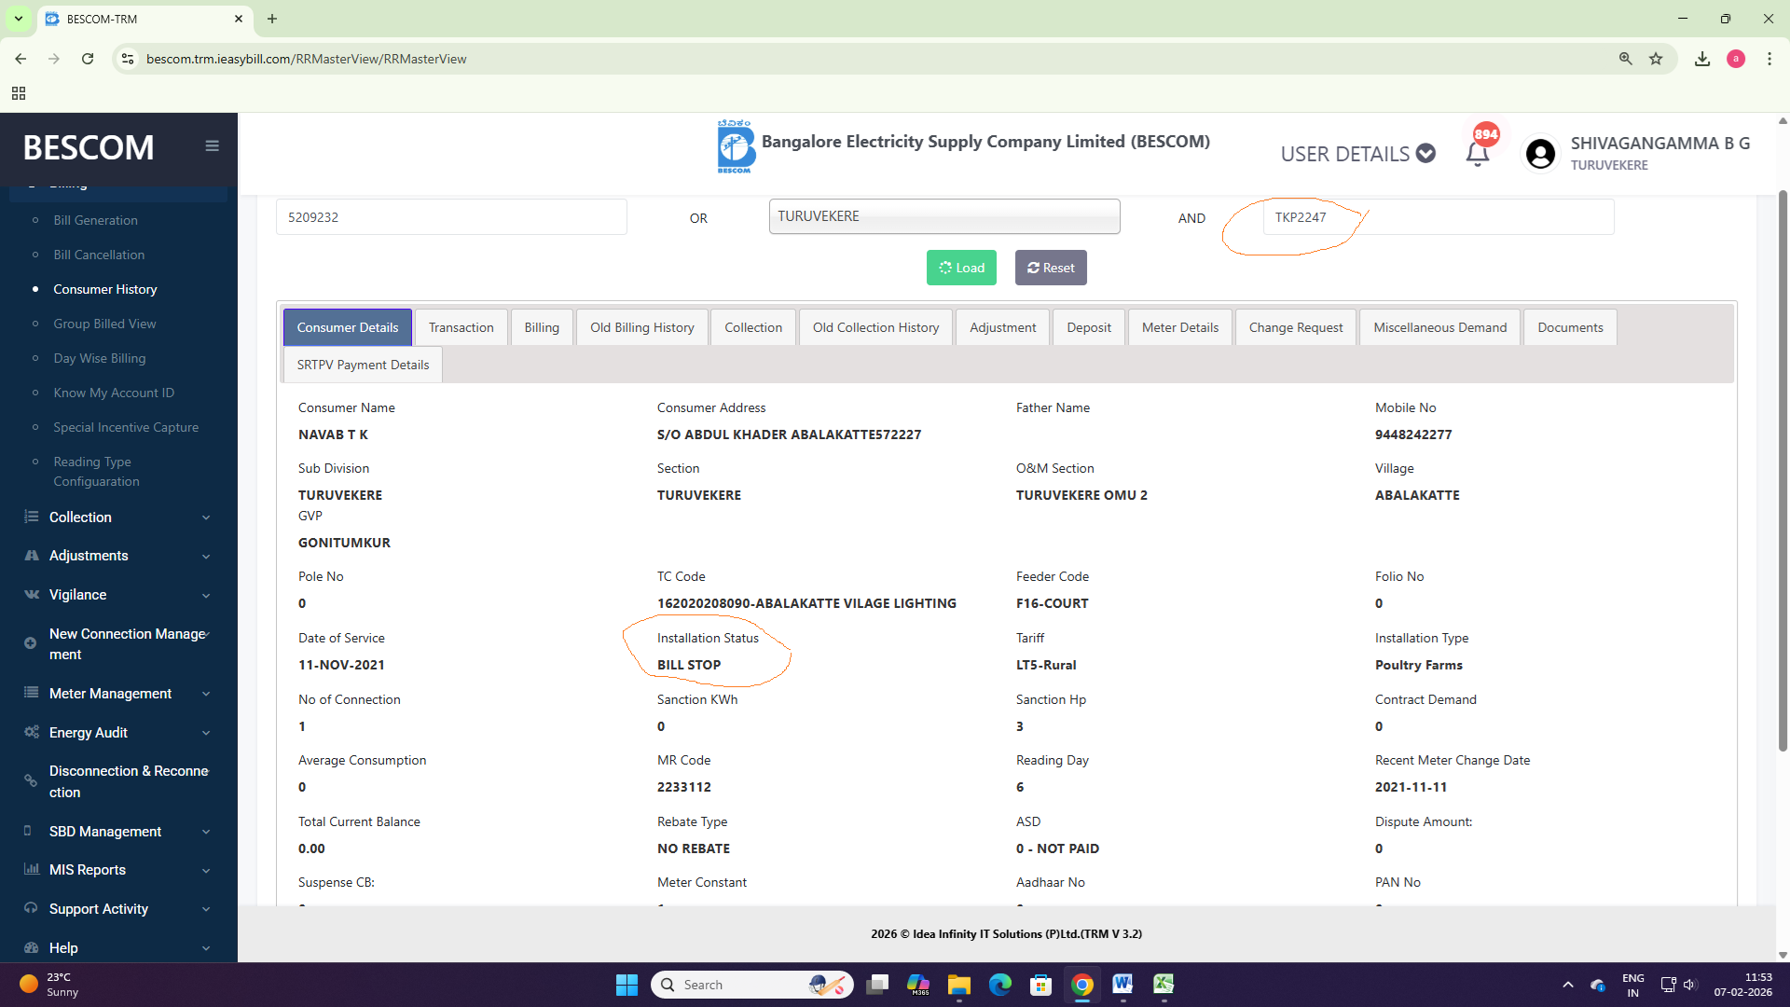Expand the USER DETAILS dropdown

[1357, 154]
